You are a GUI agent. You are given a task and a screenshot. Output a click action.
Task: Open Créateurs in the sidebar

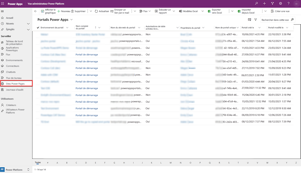(x=11, y=105)
